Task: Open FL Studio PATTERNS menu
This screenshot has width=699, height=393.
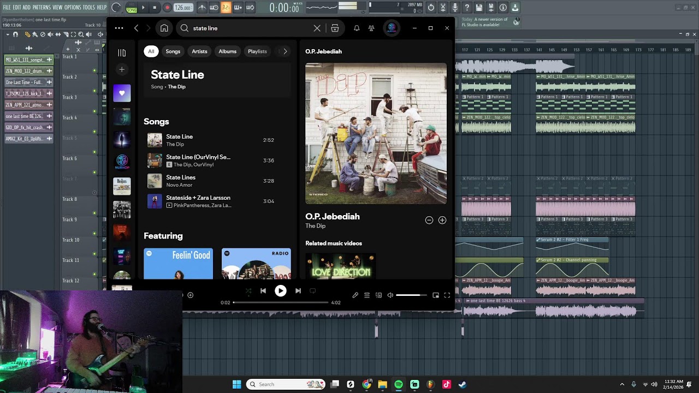Action: tap(42, 7)
